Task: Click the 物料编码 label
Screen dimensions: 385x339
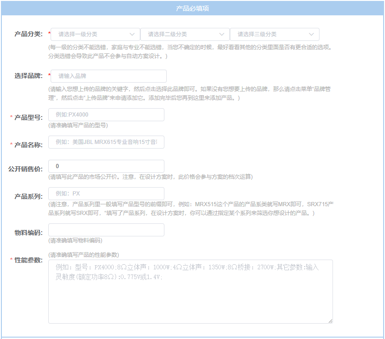Action: [x=28, y=233]
